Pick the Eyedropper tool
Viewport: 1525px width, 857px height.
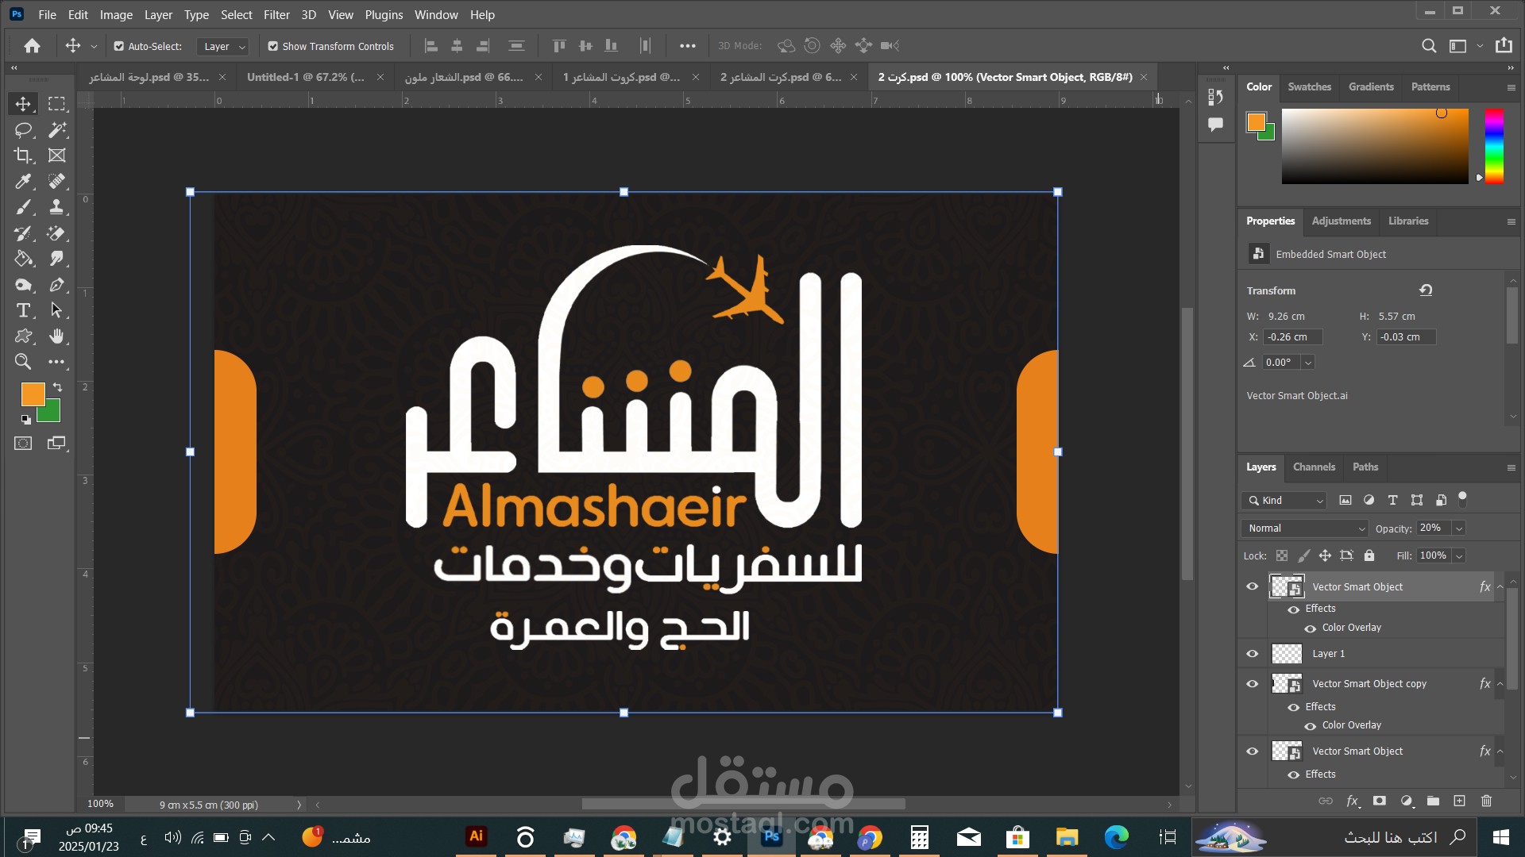23,182
